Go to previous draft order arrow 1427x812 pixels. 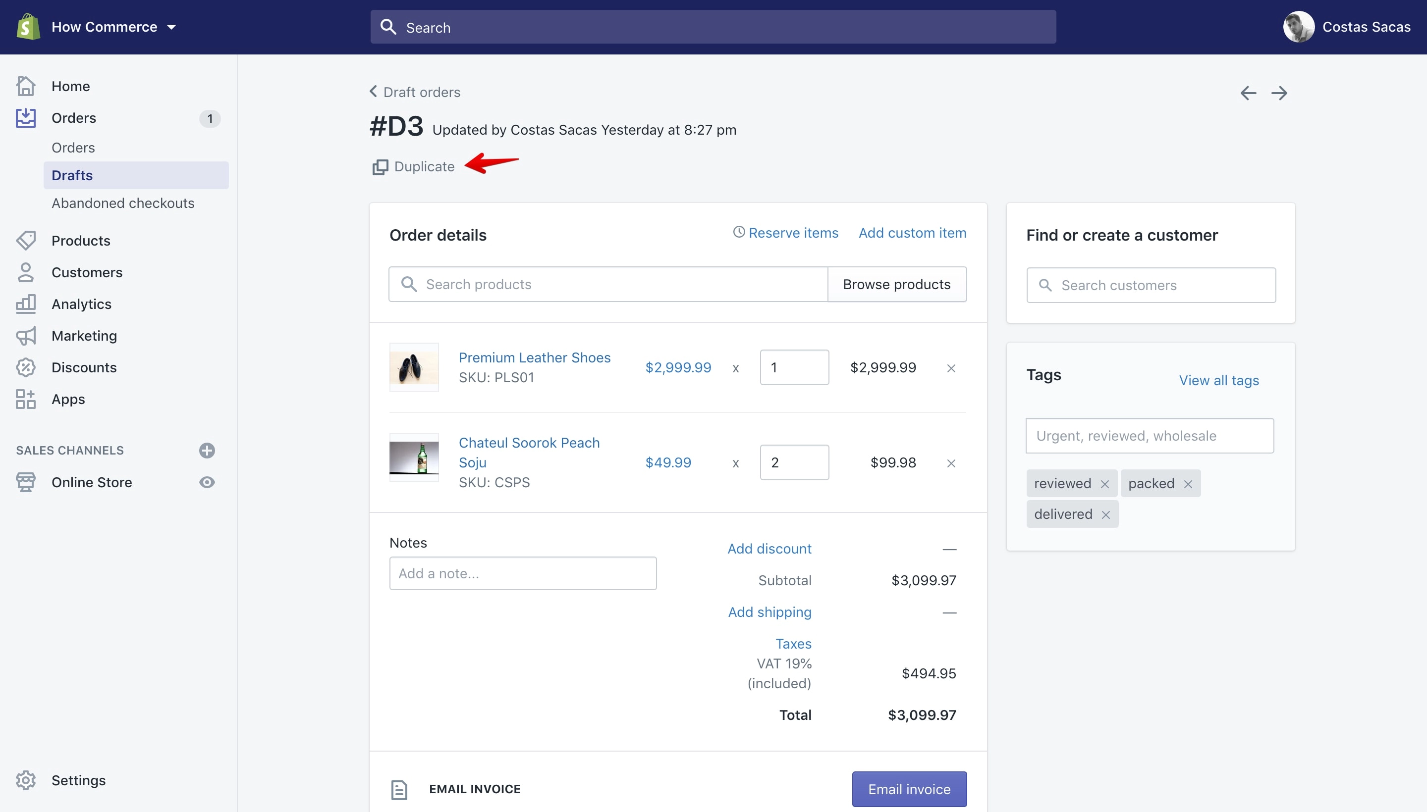pyautogui.click(x=1248, y=93)
